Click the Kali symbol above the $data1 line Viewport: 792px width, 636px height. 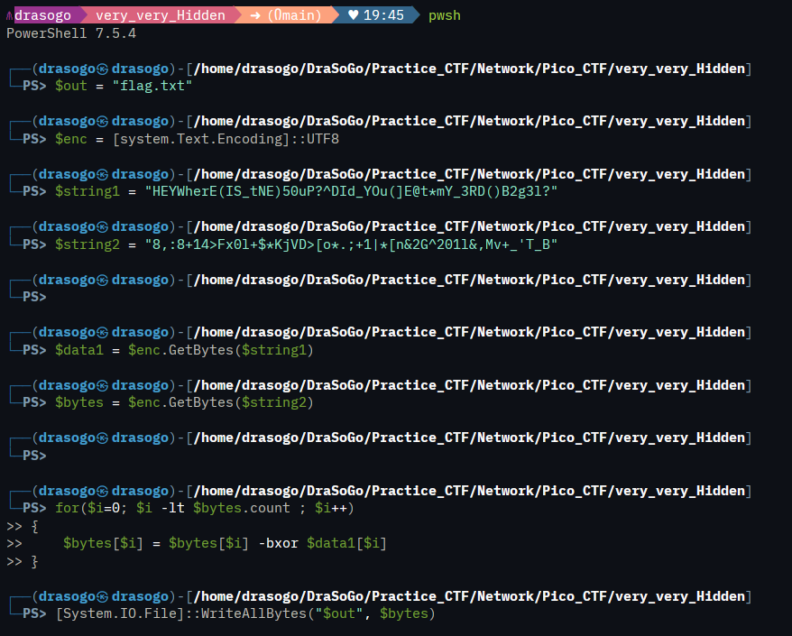tap(103, 332)
